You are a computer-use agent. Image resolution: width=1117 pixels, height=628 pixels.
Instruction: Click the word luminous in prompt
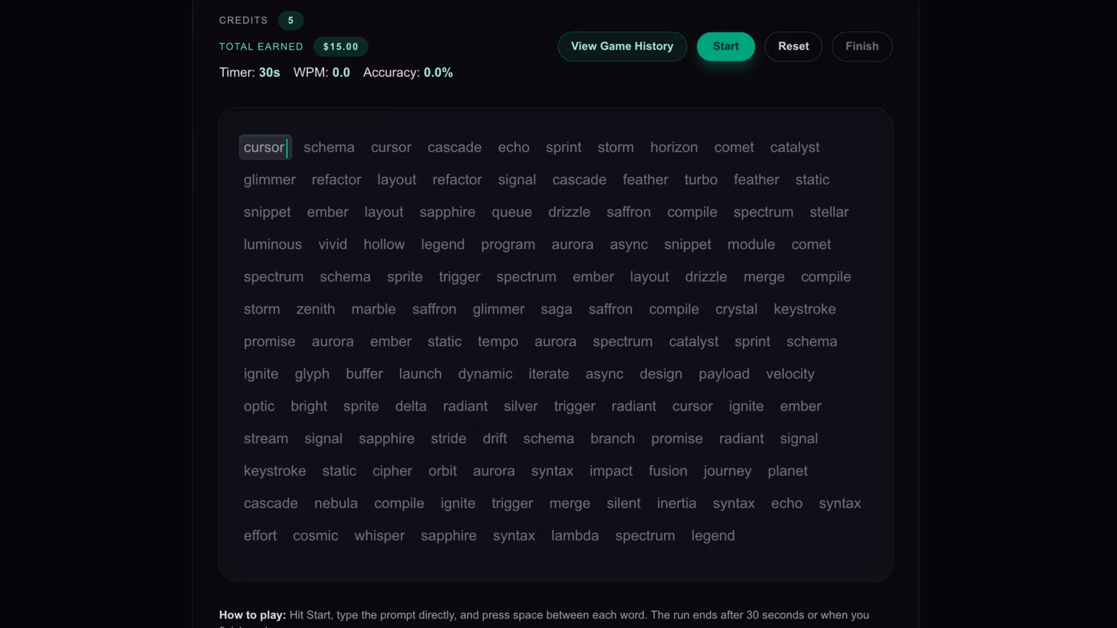[x=272, y=245]
